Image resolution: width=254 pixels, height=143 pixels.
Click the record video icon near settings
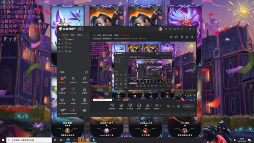point(168,106)
